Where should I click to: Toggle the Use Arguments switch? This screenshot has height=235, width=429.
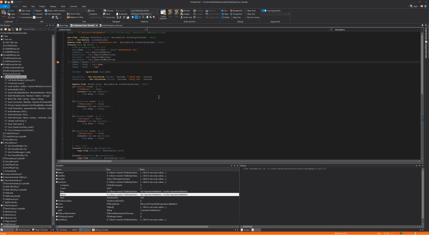264,11
